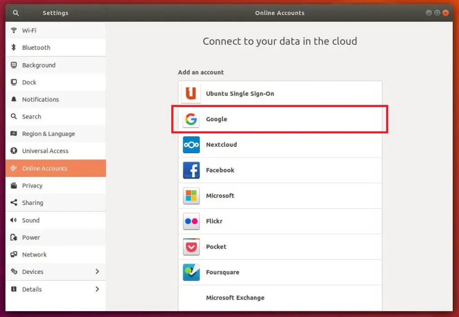Click the Search magnifier icon in sidebar list

tap(14, 116)
